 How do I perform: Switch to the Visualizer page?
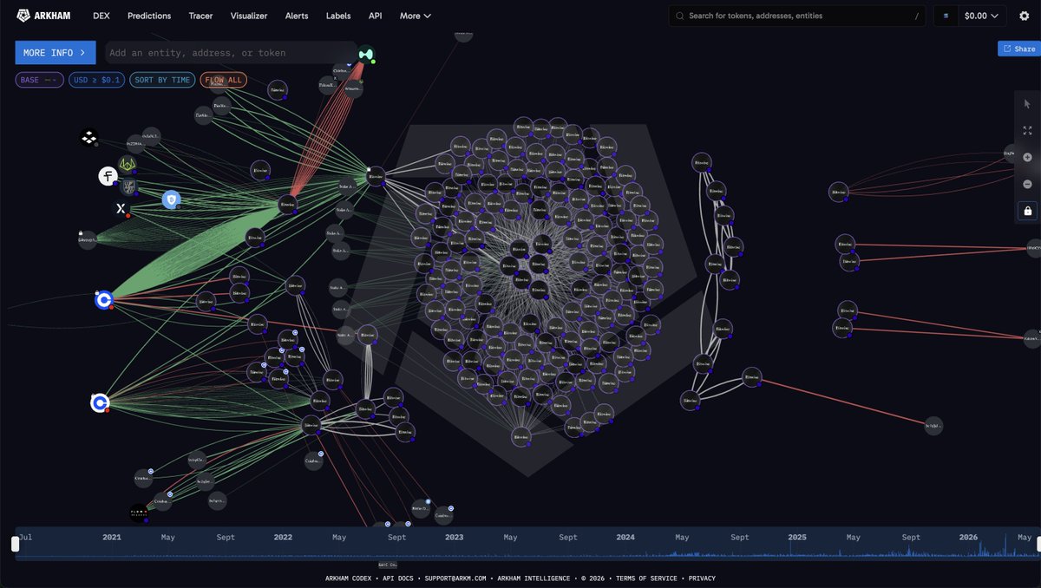tap(249, 16)
